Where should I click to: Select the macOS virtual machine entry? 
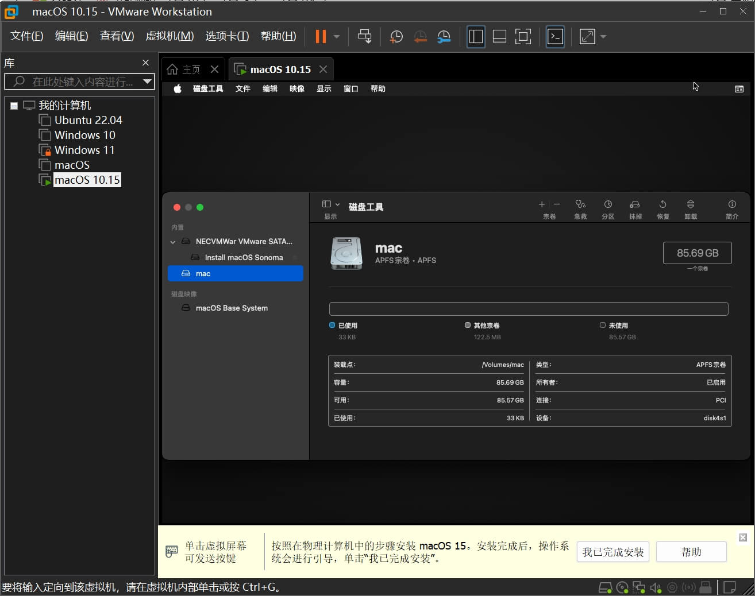click(72, 165)
